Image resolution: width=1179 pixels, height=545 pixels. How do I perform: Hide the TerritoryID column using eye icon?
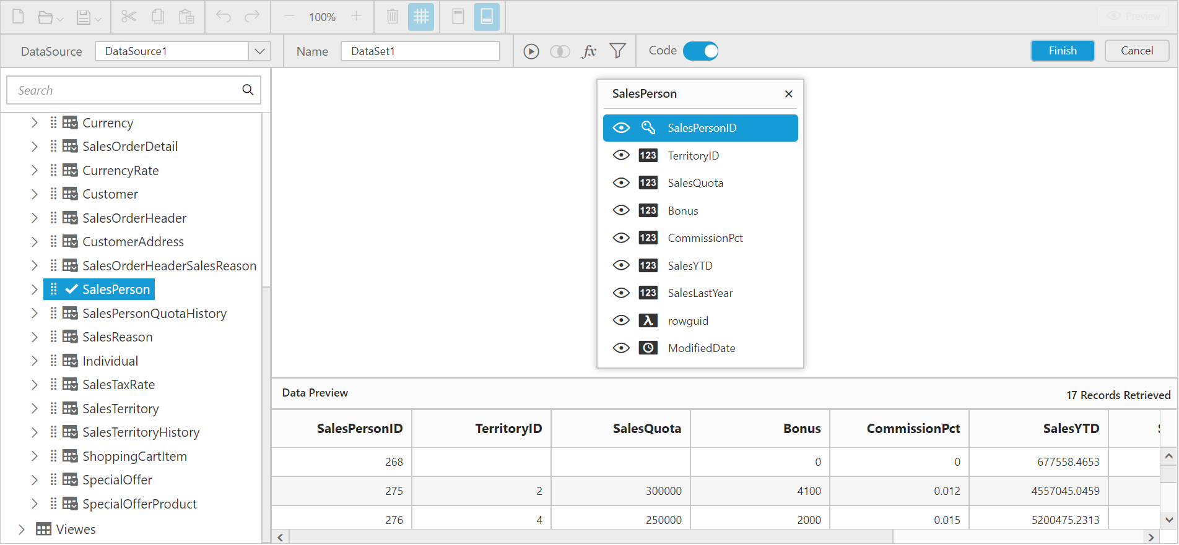pyautogui.click(x=621, y=155)
